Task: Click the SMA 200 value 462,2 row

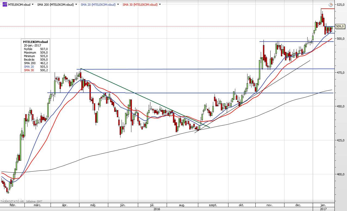Action: [x=36, y=63]
